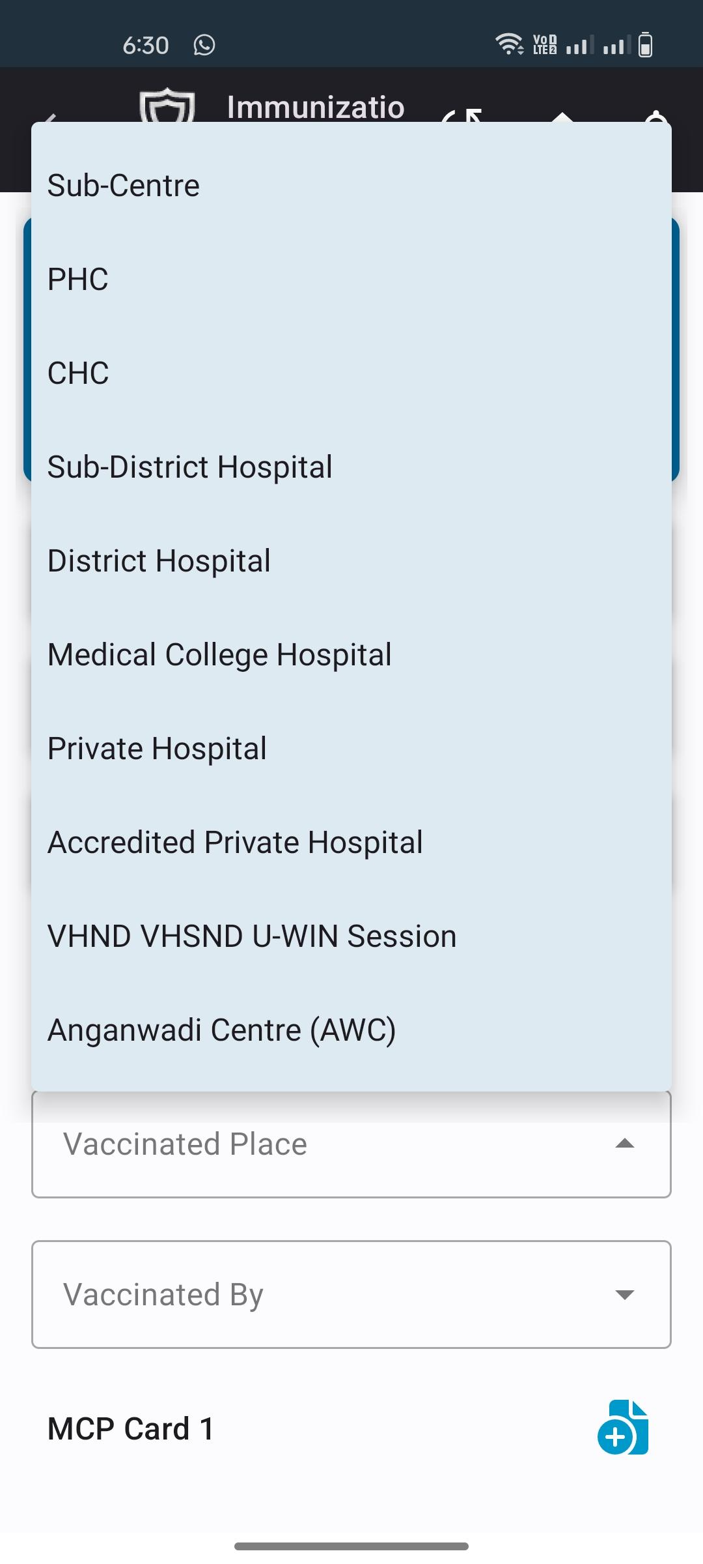Tap the shield logo in header
703x1564 pixels.
click(167, 106)
